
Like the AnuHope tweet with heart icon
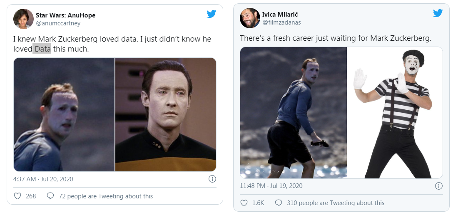click(x=17, y=196)
